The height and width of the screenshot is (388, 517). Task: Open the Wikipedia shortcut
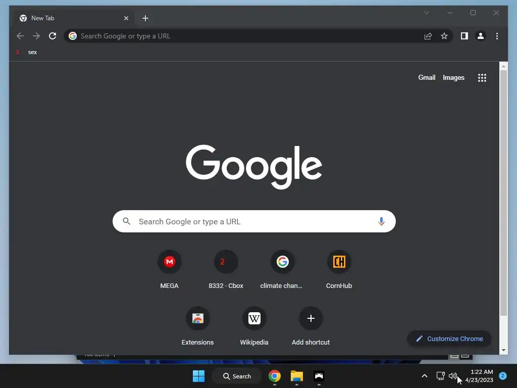tap(254, 327)
